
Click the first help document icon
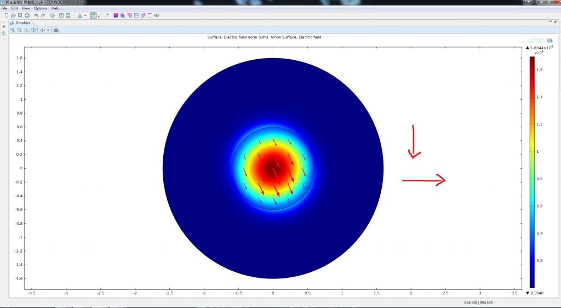coord(61,15)
